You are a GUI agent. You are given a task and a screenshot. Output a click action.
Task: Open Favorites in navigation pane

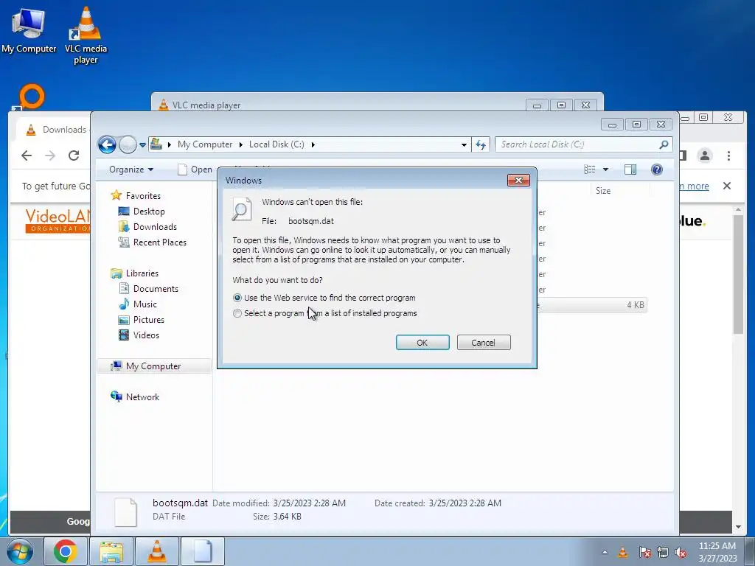tap(143, 196)
